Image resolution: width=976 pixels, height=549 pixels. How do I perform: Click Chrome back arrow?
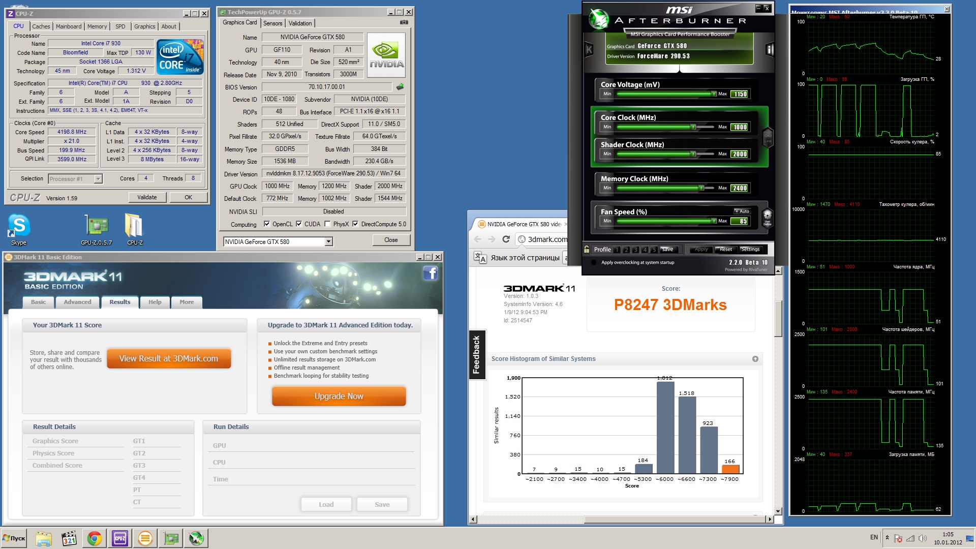pyautogui.click(x=477, y=239)
